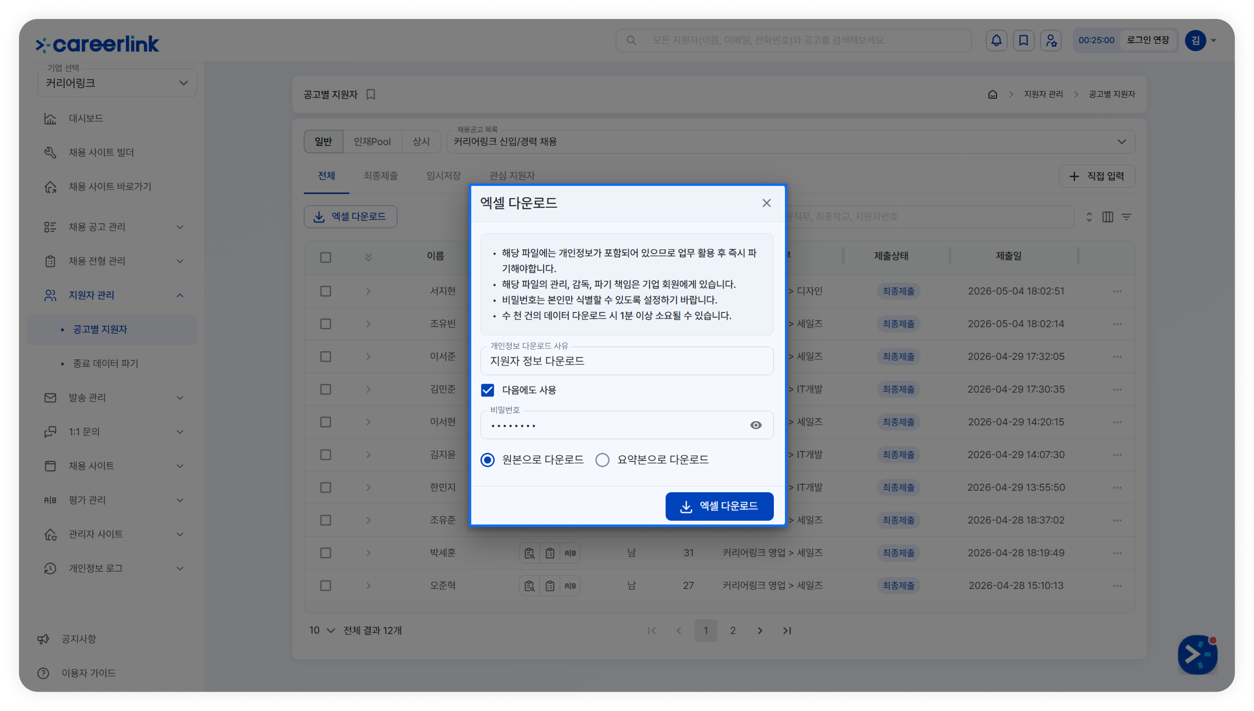Open the 채용공고 목록 dropdown
The image size is (1254, 711).
pos(791,142)
